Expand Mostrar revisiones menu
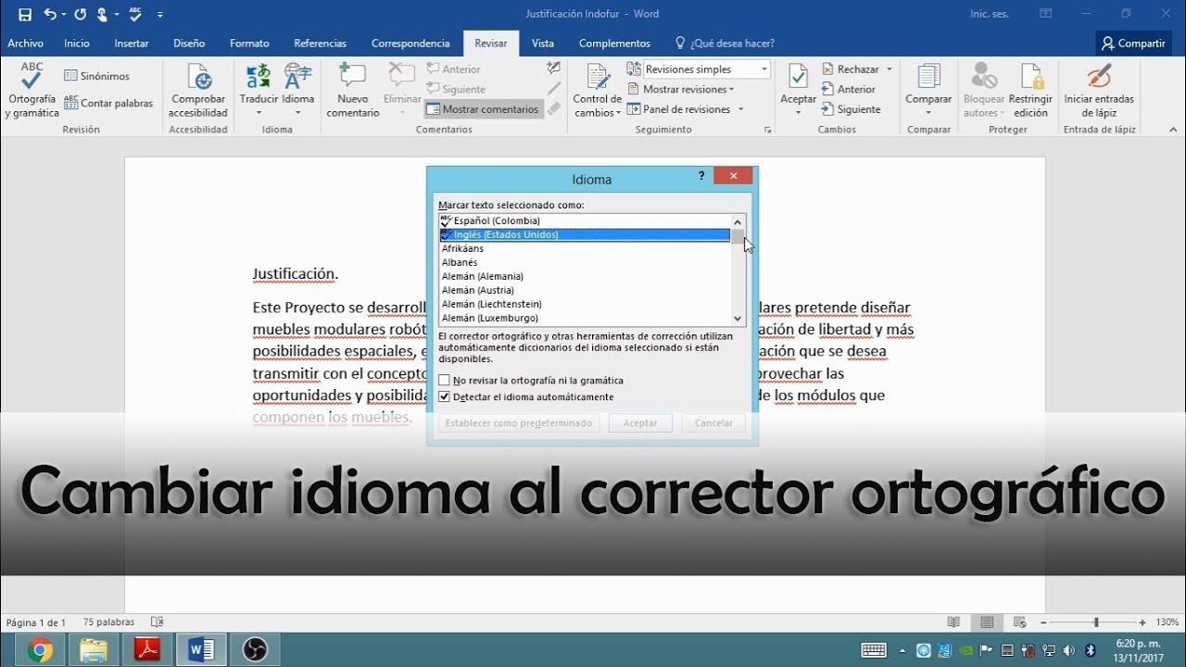This screenshot has width=1186, height=667. click(681, 90)
